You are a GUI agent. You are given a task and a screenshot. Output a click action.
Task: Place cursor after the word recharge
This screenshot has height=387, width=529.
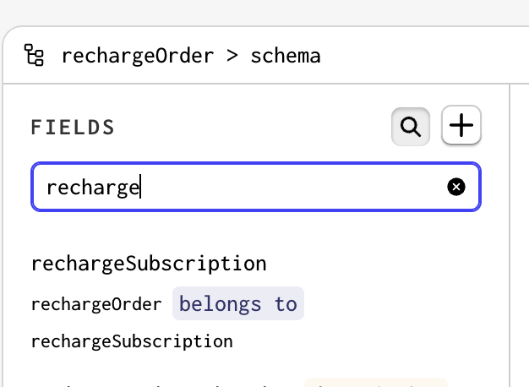click(x=140, y=187)
